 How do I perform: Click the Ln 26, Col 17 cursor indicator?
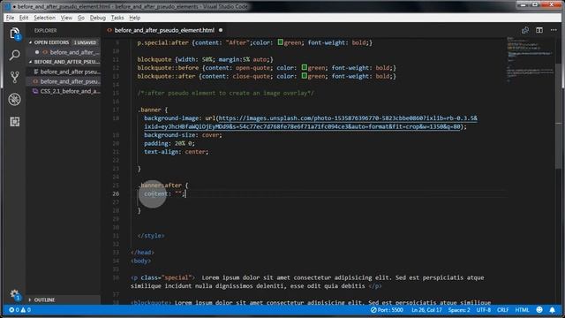click(x=426, y=310)
